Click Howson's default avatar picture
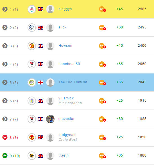This screenshot has height=165, width=154. [50, 46]
